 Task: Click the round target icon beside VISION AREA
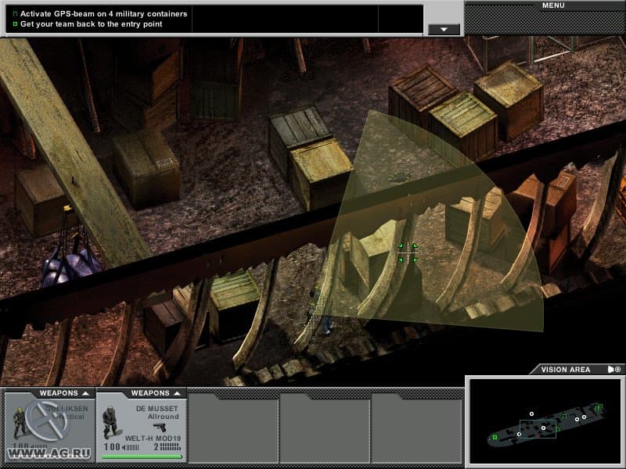[618, 370]
